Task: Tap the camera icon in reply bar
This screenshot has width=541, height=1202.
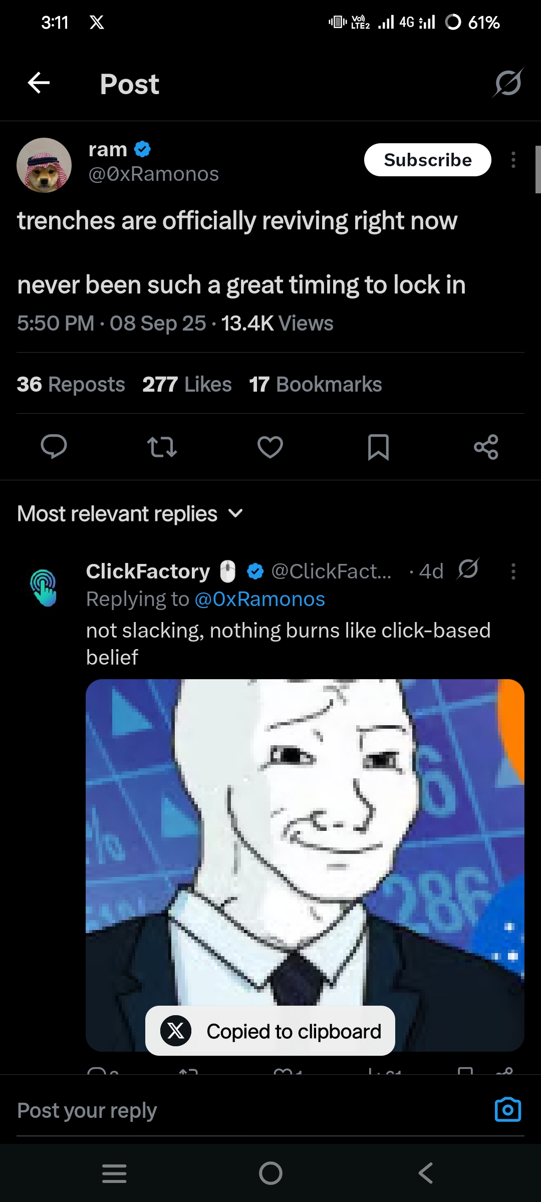Action: [507, 1110]
